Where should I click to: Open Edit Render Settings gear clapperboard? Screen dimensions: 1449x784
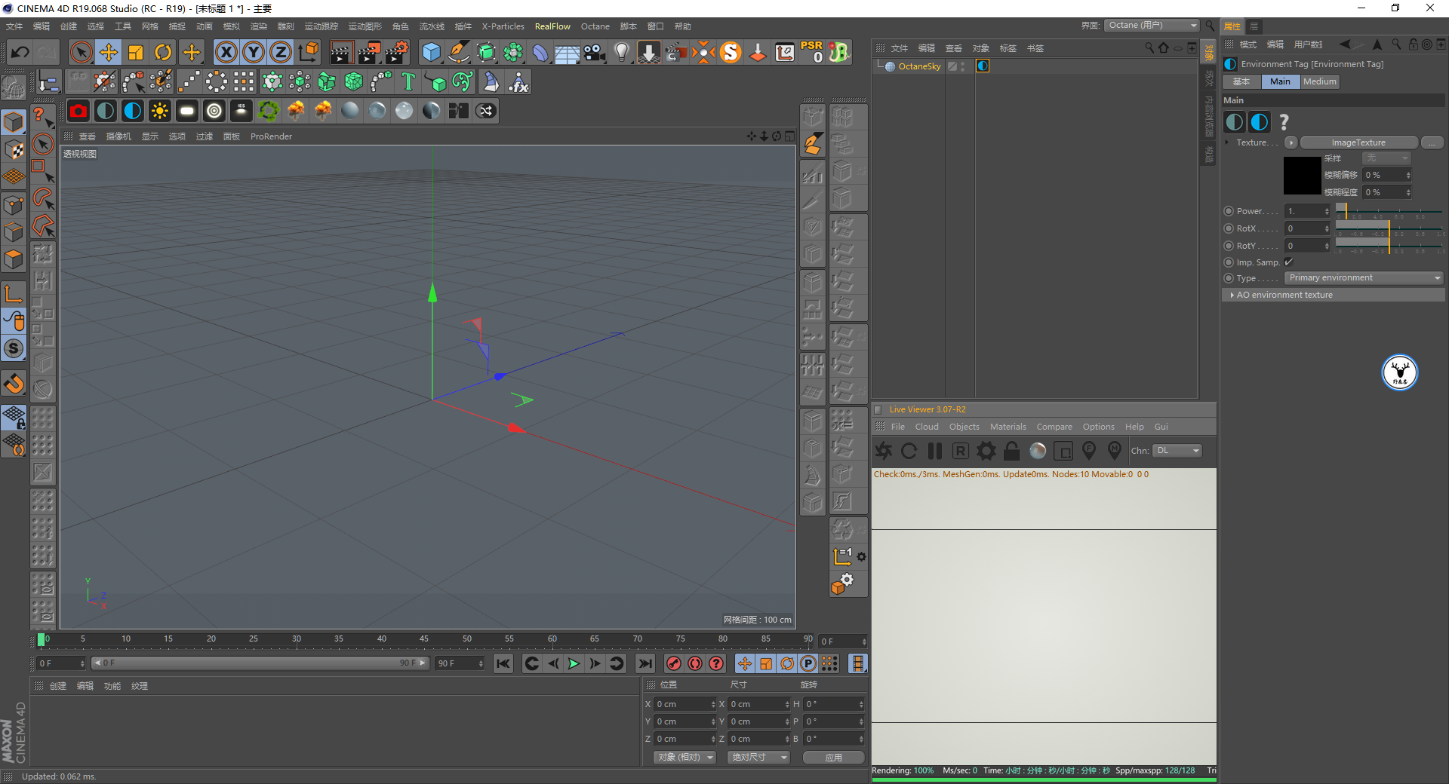point(397,52)
